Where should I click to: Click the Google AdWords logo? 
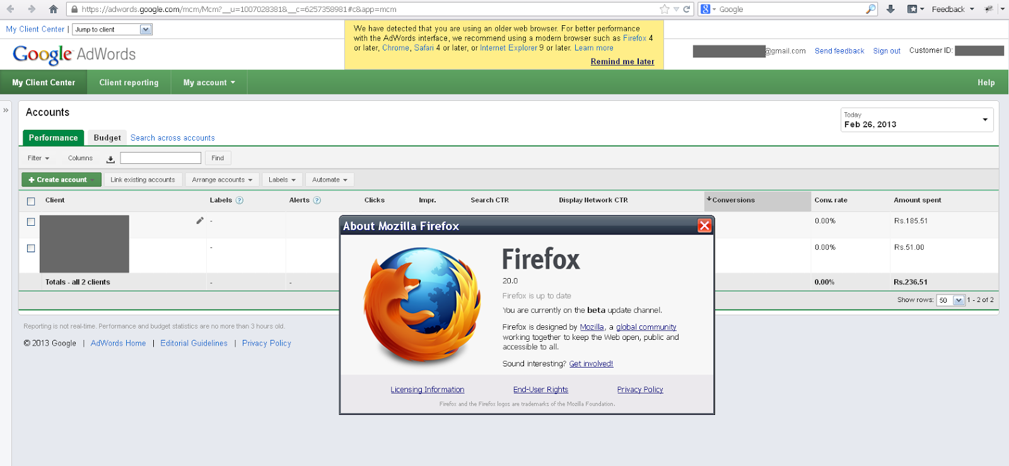coord(74,55)
